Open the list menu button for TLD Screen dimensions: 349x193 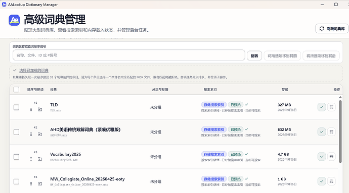tap(331, 107)
